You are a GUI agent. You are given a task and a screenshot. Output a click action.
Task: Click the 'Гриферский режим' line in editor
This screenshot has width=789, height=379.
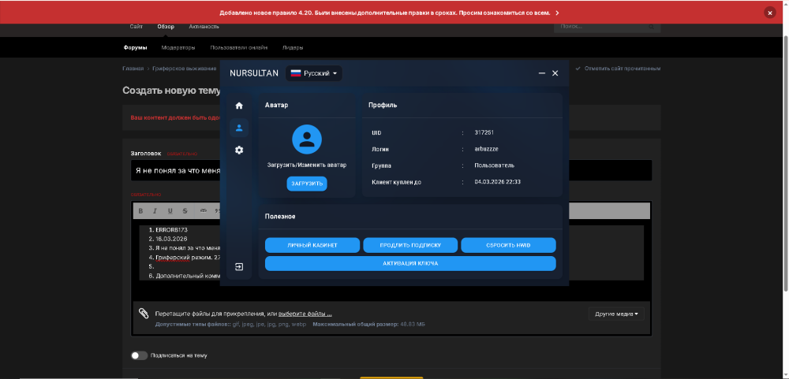click(188, 258)
